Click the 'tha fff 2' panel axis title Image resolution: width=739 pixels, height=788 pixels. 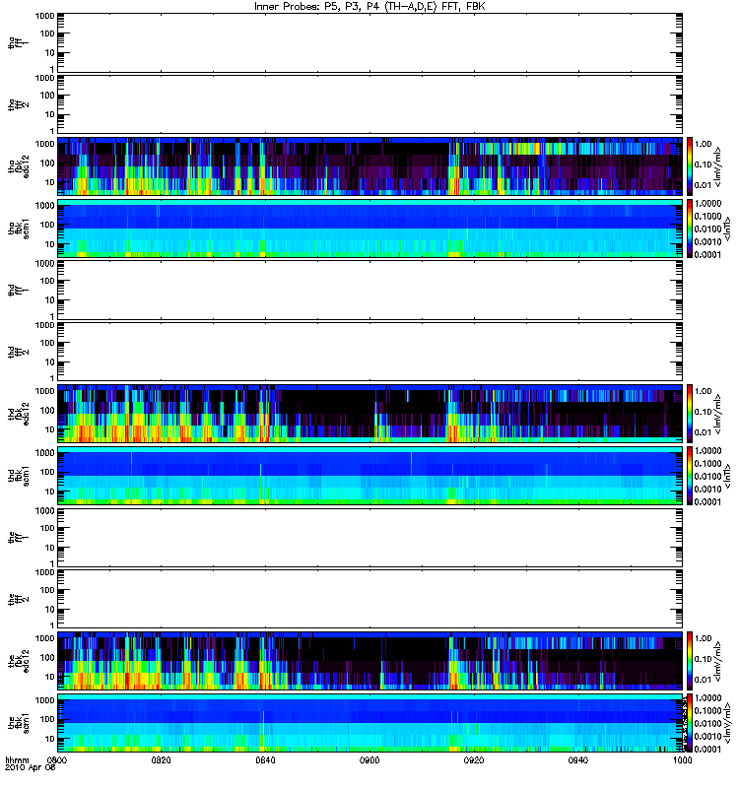pos(18,104)
